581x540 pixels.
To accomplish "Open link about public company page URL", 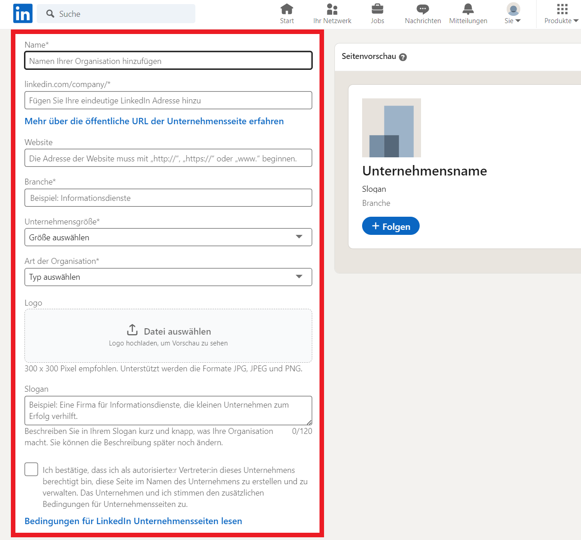I will tap(154, 121).
